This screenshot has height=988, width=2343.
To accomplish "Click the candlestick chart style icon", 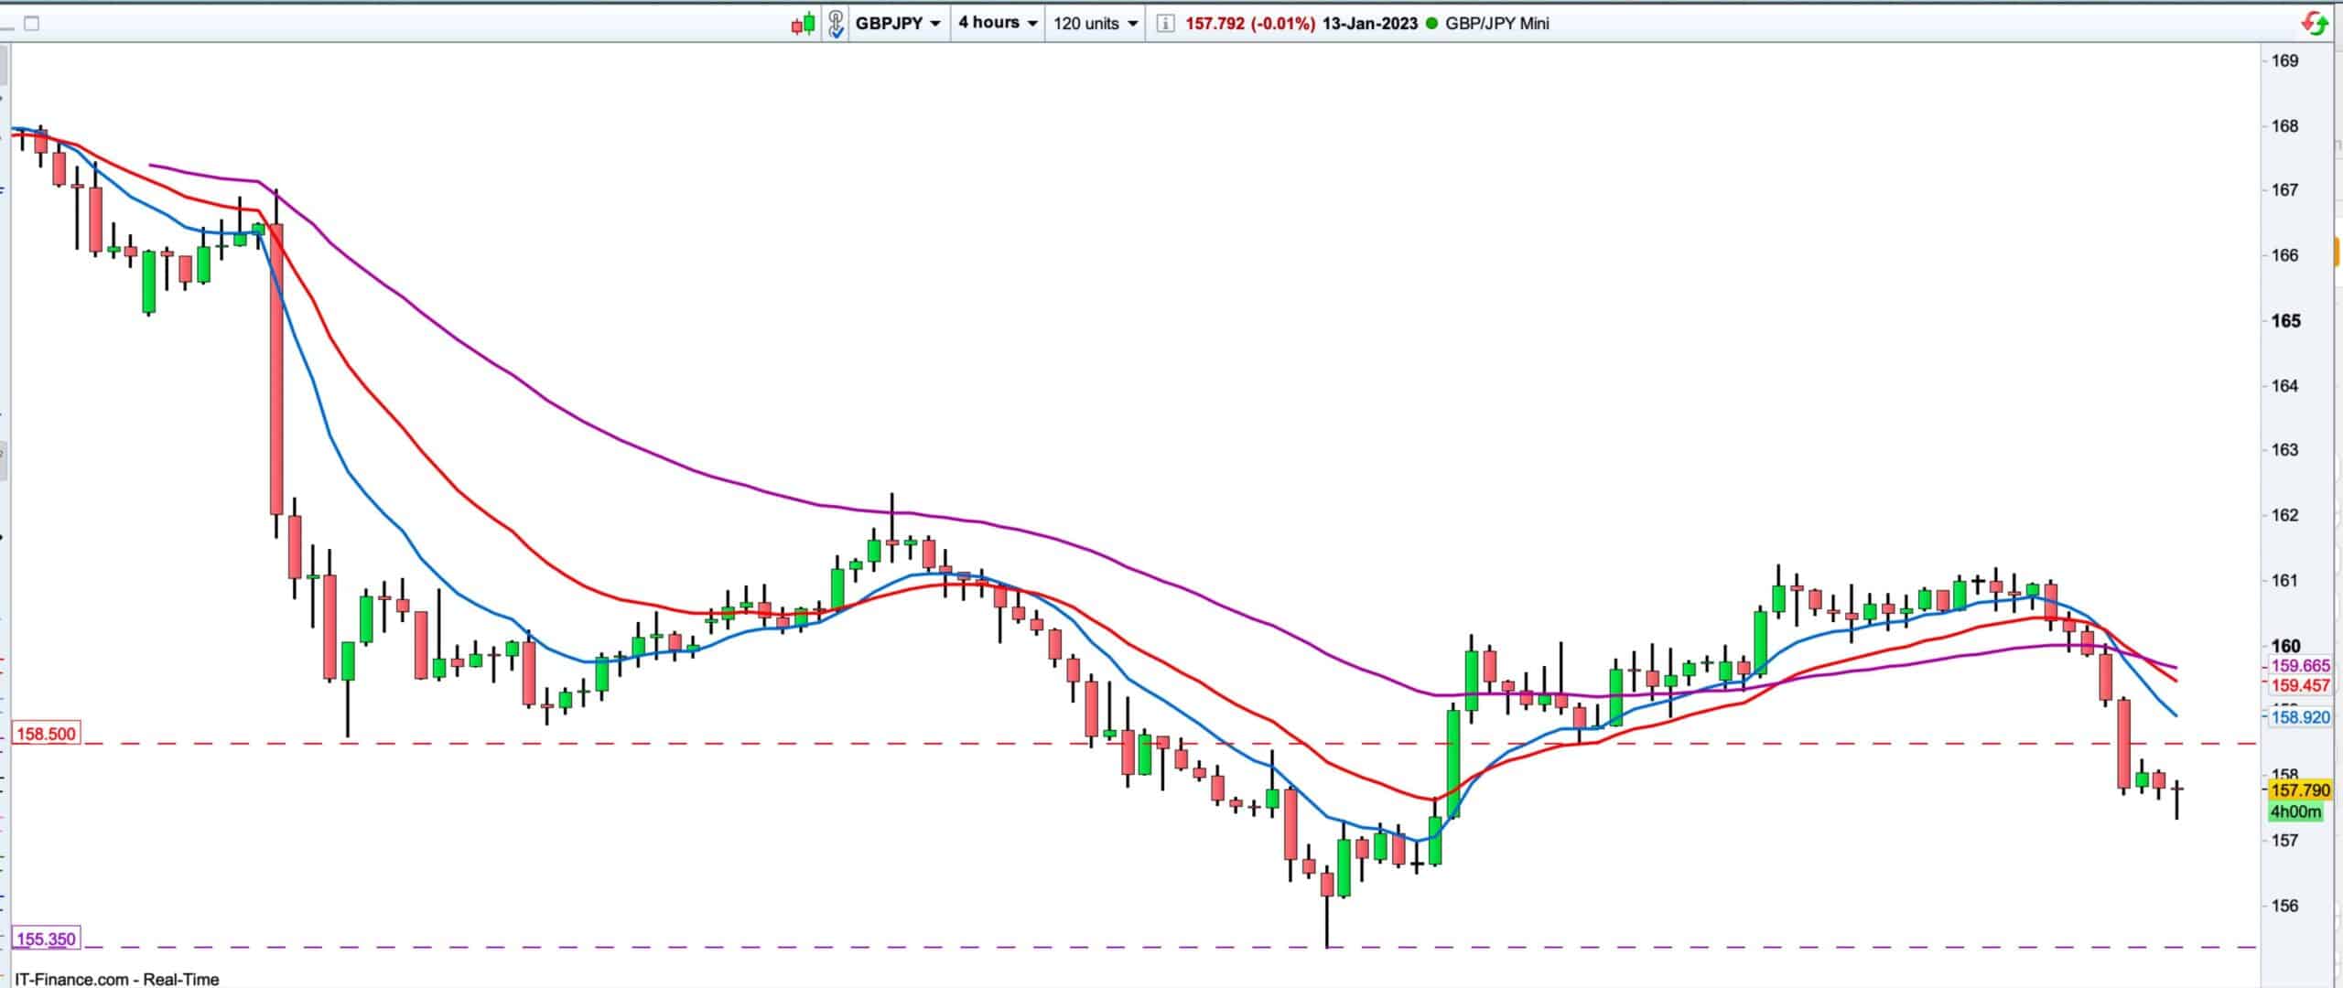I will pos(803,24).
